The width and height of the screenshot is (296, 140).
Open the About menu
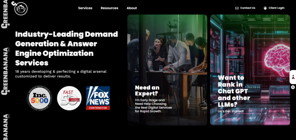[132, 8]
